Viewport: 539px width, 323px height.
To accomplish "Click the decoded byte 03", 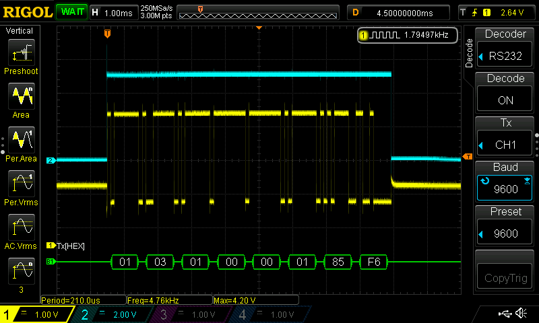I will (x=160, y=262).
